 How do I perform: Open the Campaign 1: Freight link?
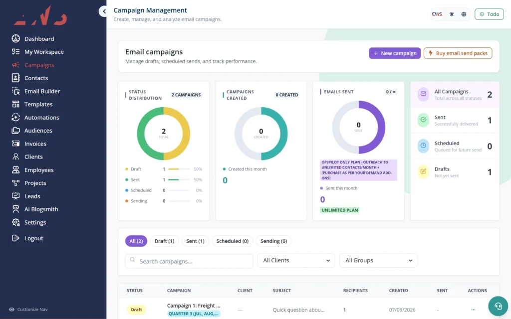tap(194, 306)
